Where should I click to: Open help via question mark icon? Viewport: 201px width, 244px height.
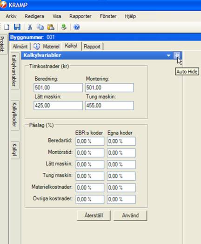[x=77, y=27]
